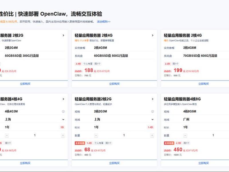Click 立即购买 under the 199 元 card

pos(204,84)
